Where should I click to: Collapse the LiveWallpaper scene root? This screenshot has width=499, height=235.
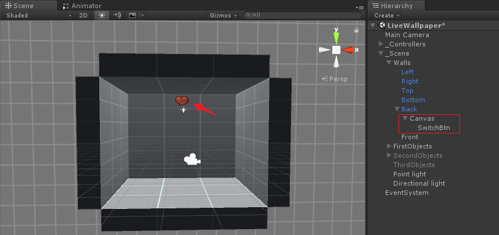point(373,26)
